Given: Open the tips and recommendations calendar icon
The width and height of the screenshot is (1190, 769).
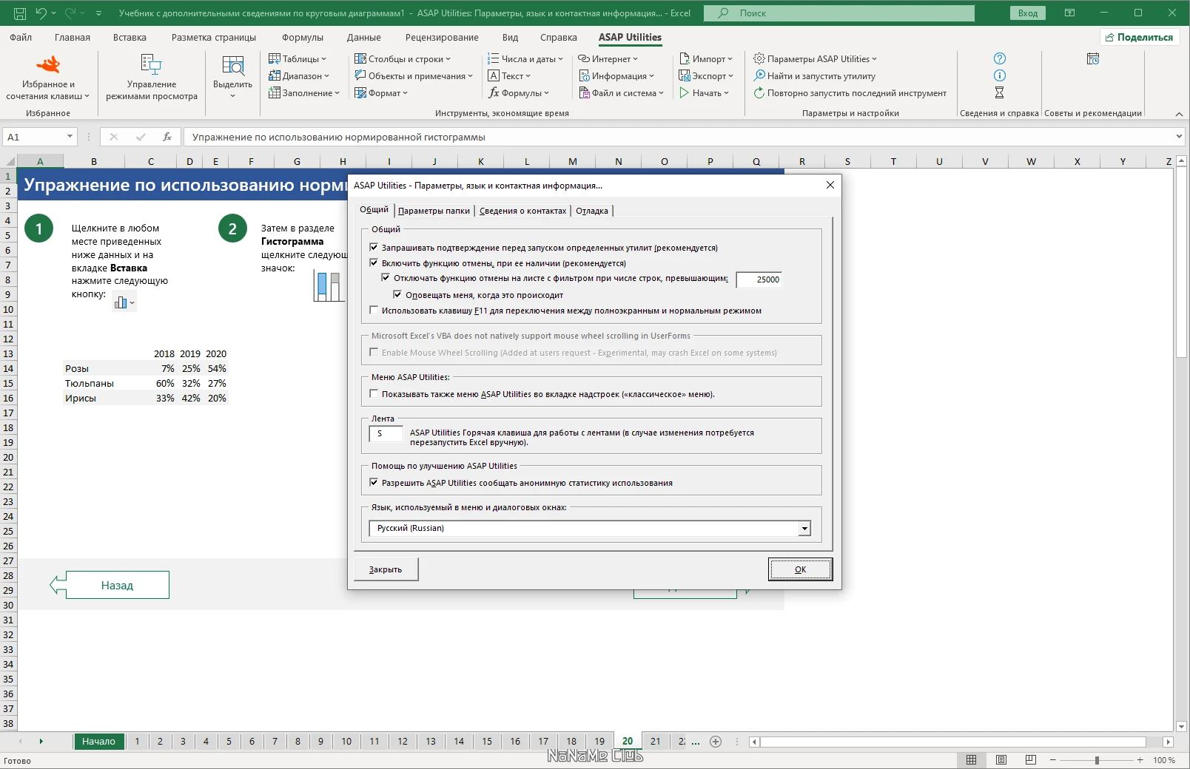Looking at the screenshot, I should pyautogui.click(x=1092, y=58).
